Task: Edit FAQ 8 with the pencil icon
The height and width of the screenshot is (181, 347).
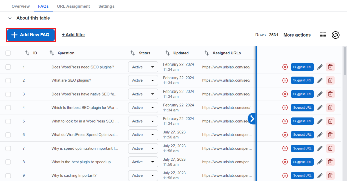Action: click(320, 162)
